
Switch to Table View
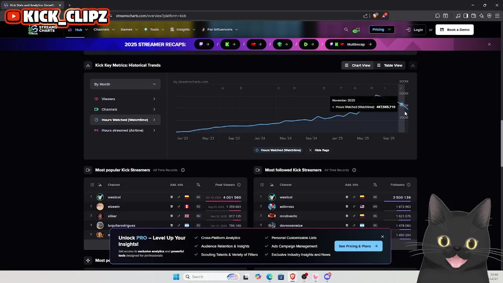click(x=389, y=65)
